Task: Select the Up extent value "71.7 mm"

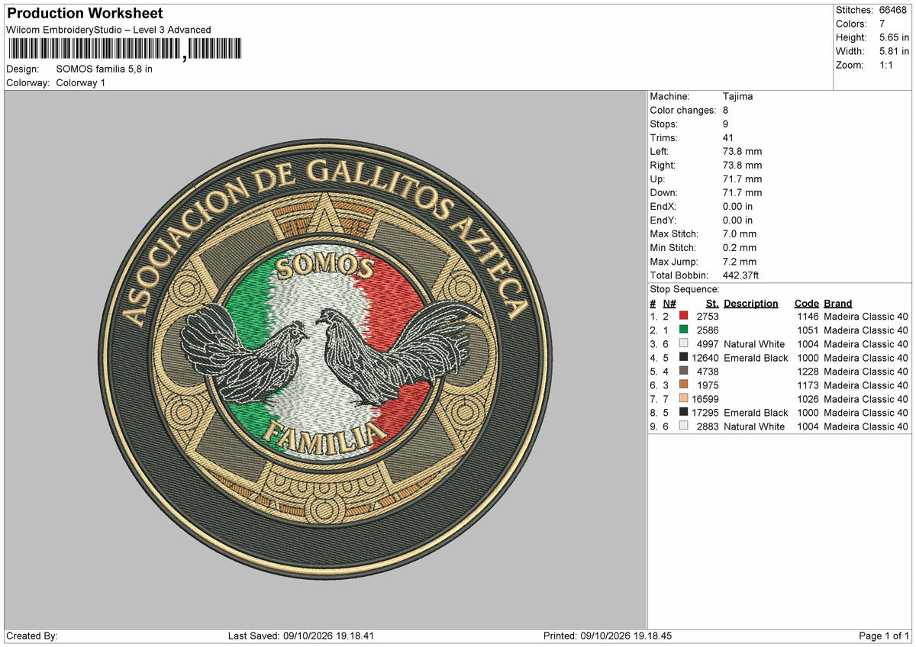Action: [x=742, y=179]
